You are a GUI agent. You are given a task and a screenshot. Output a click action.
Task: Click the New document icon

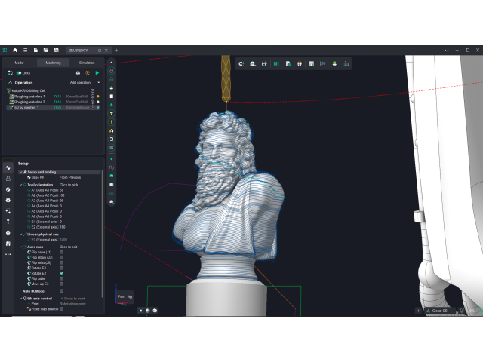[x=35, y=50]
